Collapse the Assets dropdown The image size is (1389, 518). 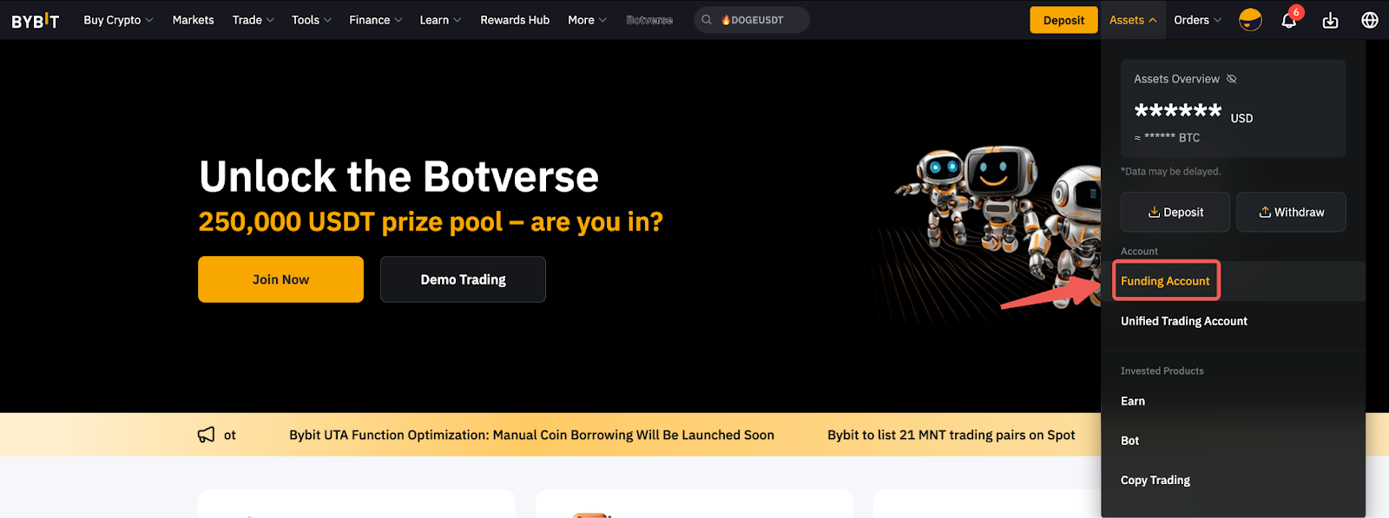click(x=1132, y=20)
